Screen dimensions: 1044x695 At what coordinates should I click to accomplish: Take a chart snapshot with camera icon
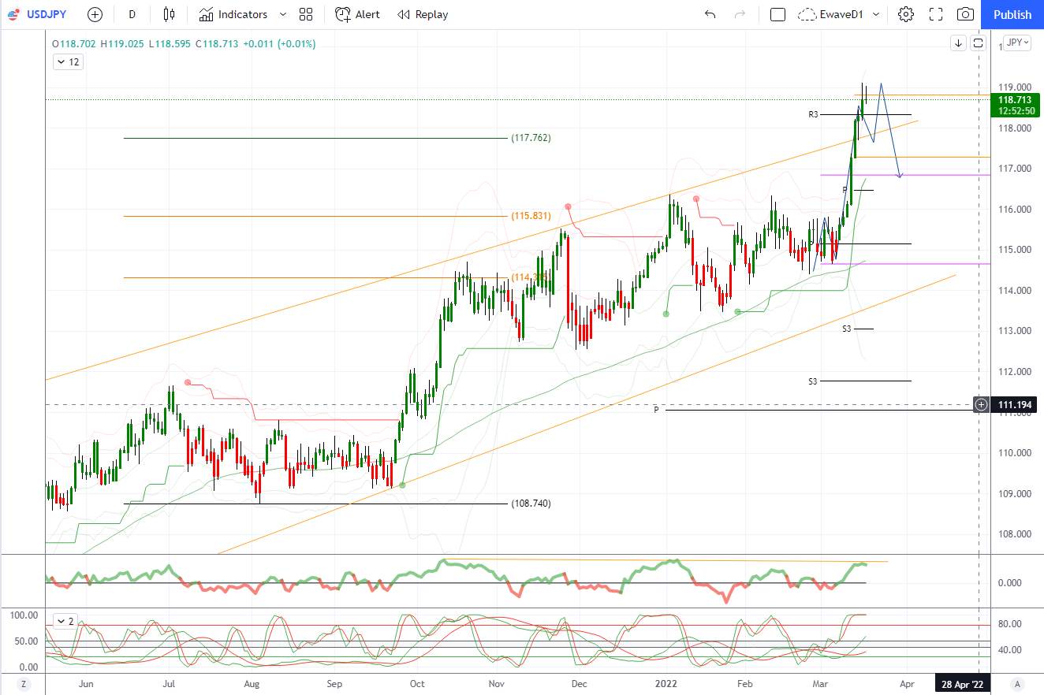click(965, 14)
